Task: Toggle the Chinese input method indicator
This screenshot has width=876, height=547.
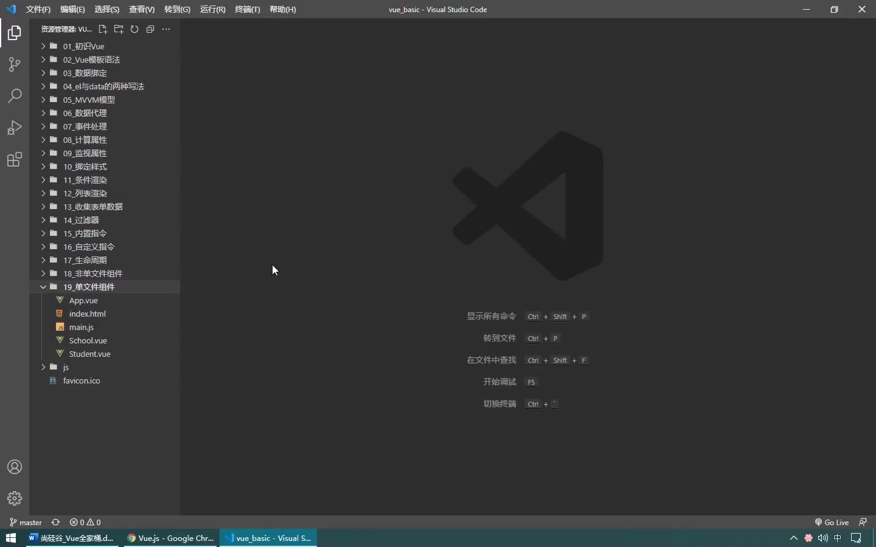Action: tap(838, 538)
